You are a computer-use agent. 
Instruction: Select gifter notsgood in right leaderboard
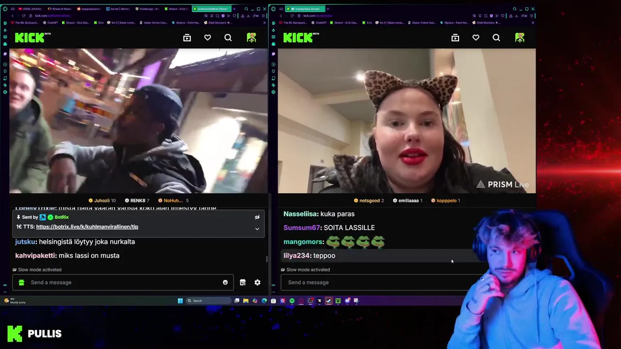[369, 200]
